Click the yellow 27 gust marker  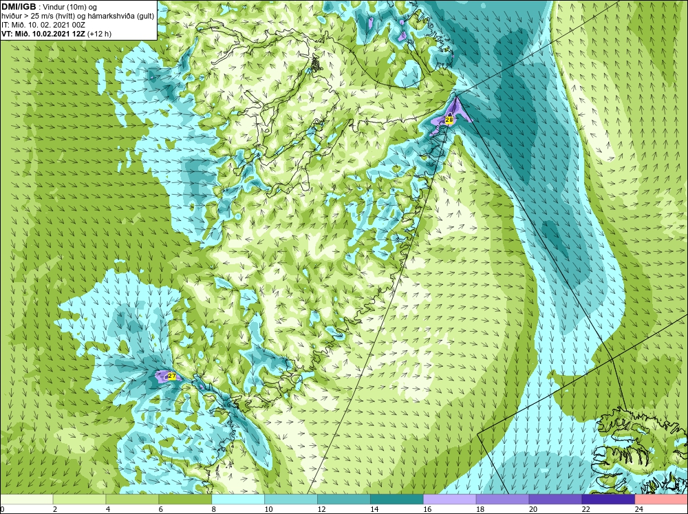[171, 376]
